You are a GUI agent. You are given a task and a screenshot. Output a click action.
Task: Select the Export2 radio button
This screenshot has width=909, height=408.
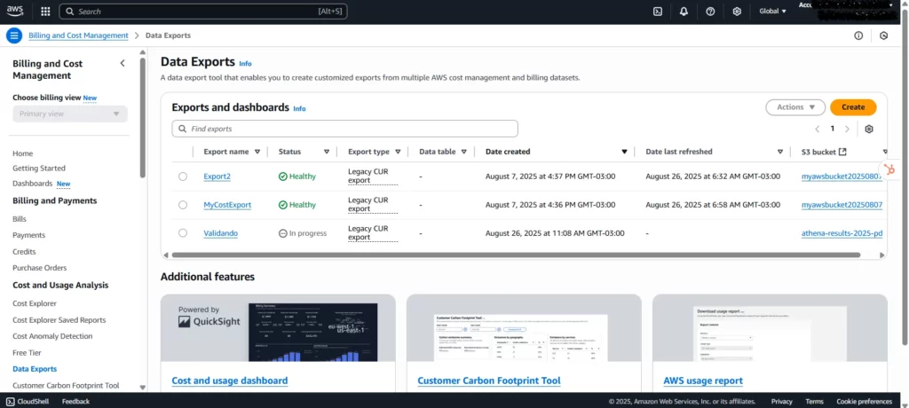[x=183, y=177]
